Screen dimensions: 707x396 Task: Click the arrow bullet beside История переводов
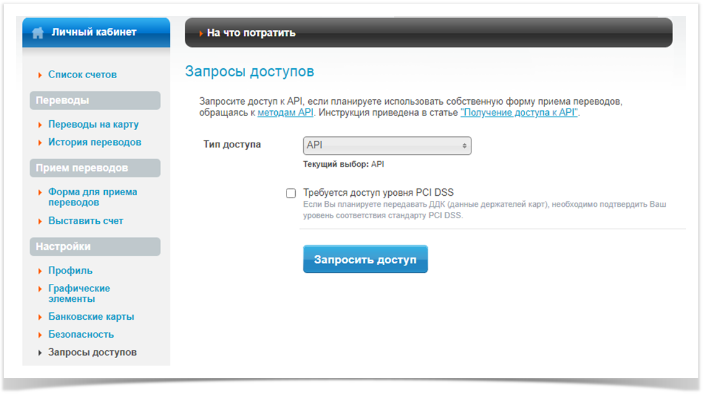click(40, 143)
